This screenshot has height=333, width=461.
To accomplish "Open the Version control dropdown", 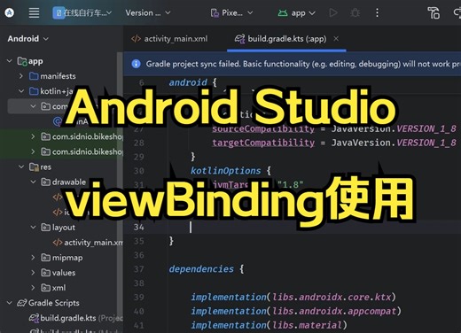I will 148,12.
